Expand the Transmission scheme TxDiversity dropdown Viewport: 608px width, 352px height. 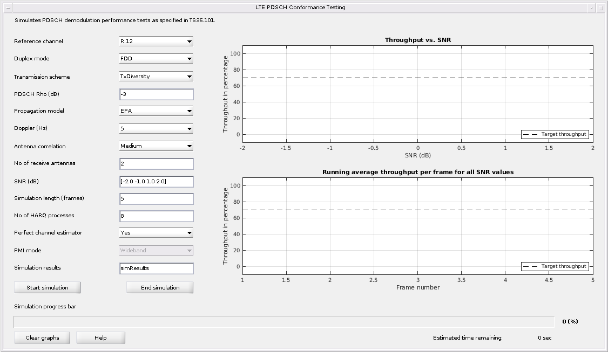pyautogui.click(x=156, y=77)
